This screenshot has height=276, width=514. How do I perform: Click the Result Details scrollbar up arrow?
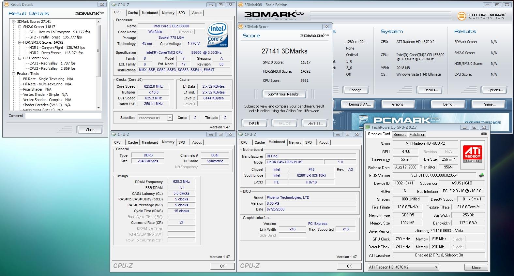pyautogui.click(x=98, y=22)
